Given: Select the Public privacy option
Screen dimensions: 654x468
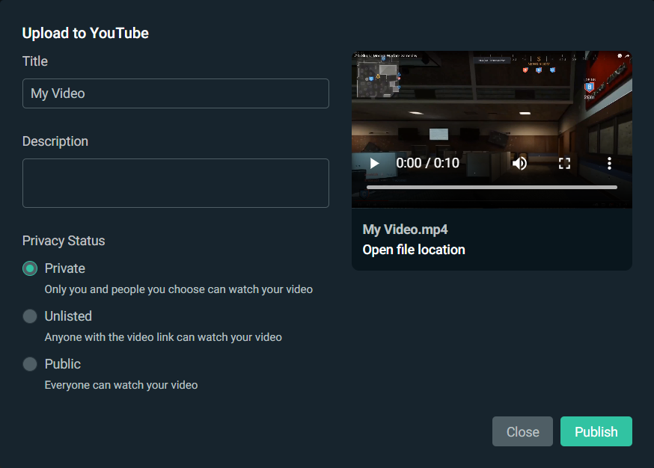Looking at the screenshot, I should tap(30, 364).
